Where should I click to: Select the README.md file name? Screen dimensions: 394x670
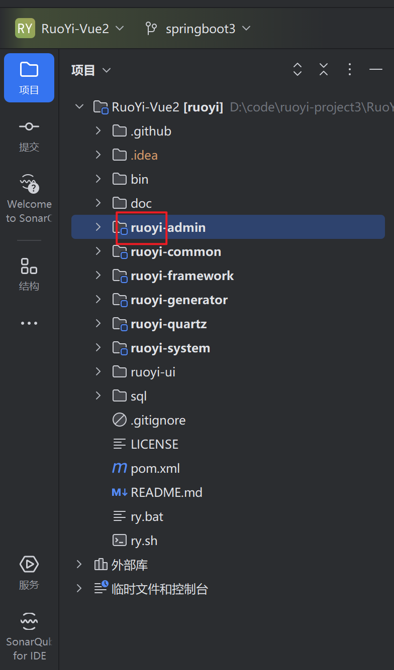pyautogui.click(x=166, y=492)
